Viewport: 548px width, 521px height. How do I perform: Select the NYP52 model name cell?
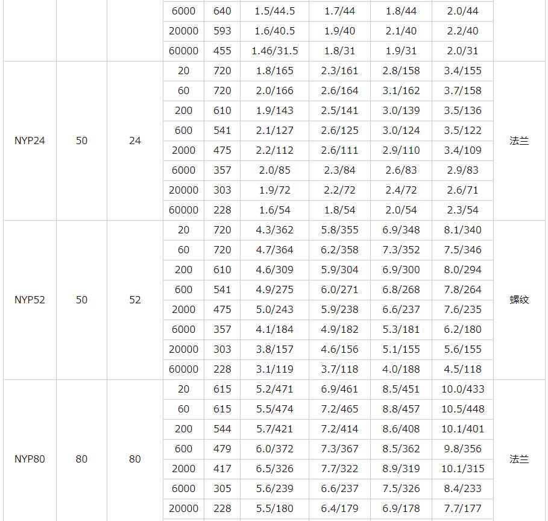30,300
